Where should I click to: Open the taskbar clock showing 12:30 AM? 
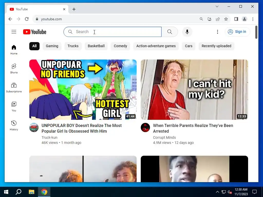point(241,192)
